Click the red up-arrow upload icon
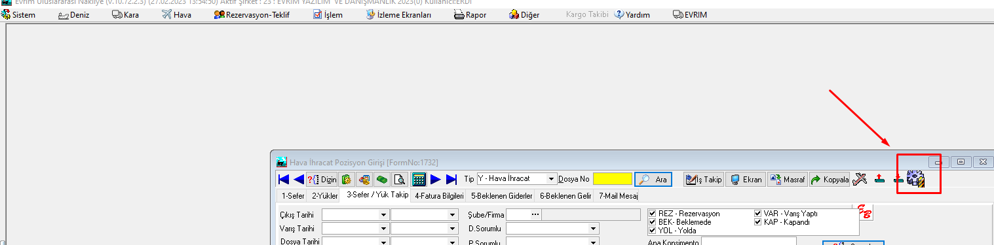 tap(880, 179)
